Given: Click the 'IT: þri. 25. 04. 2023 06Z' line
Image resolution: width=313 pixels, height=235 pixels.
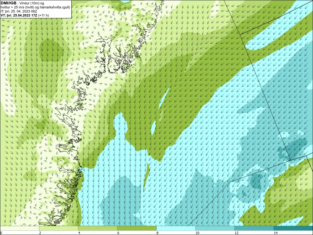Looking at the screenshot, I should click(x=19, y=11).
